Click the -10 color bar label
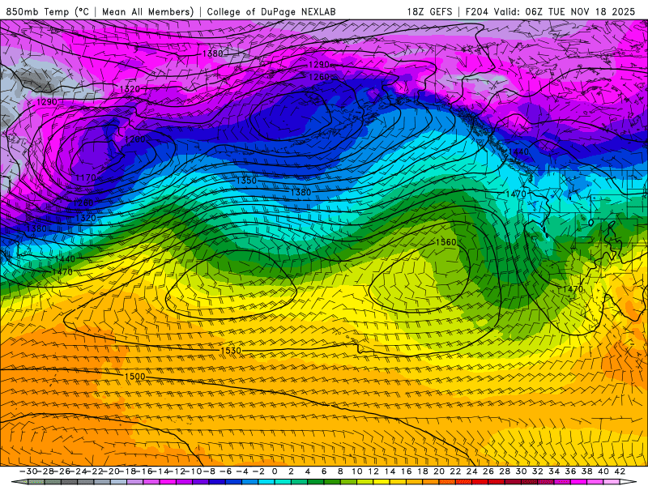The image size is (648, 486). point(193,471)
